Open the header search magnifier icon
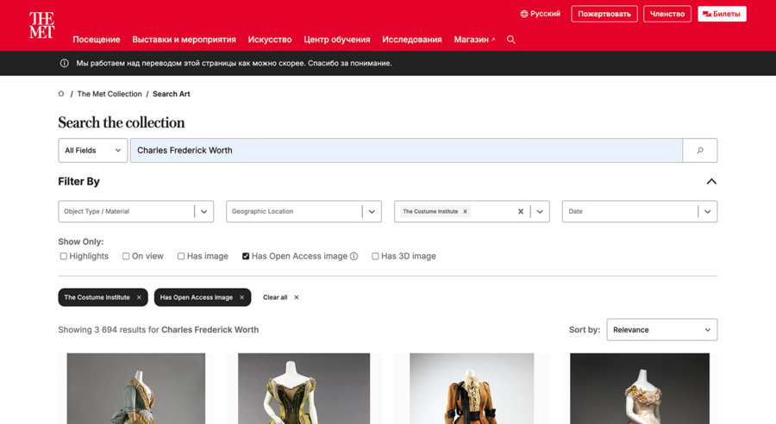Screen dimensions: 776x424 pyautogui.click(x=511, y=40)
